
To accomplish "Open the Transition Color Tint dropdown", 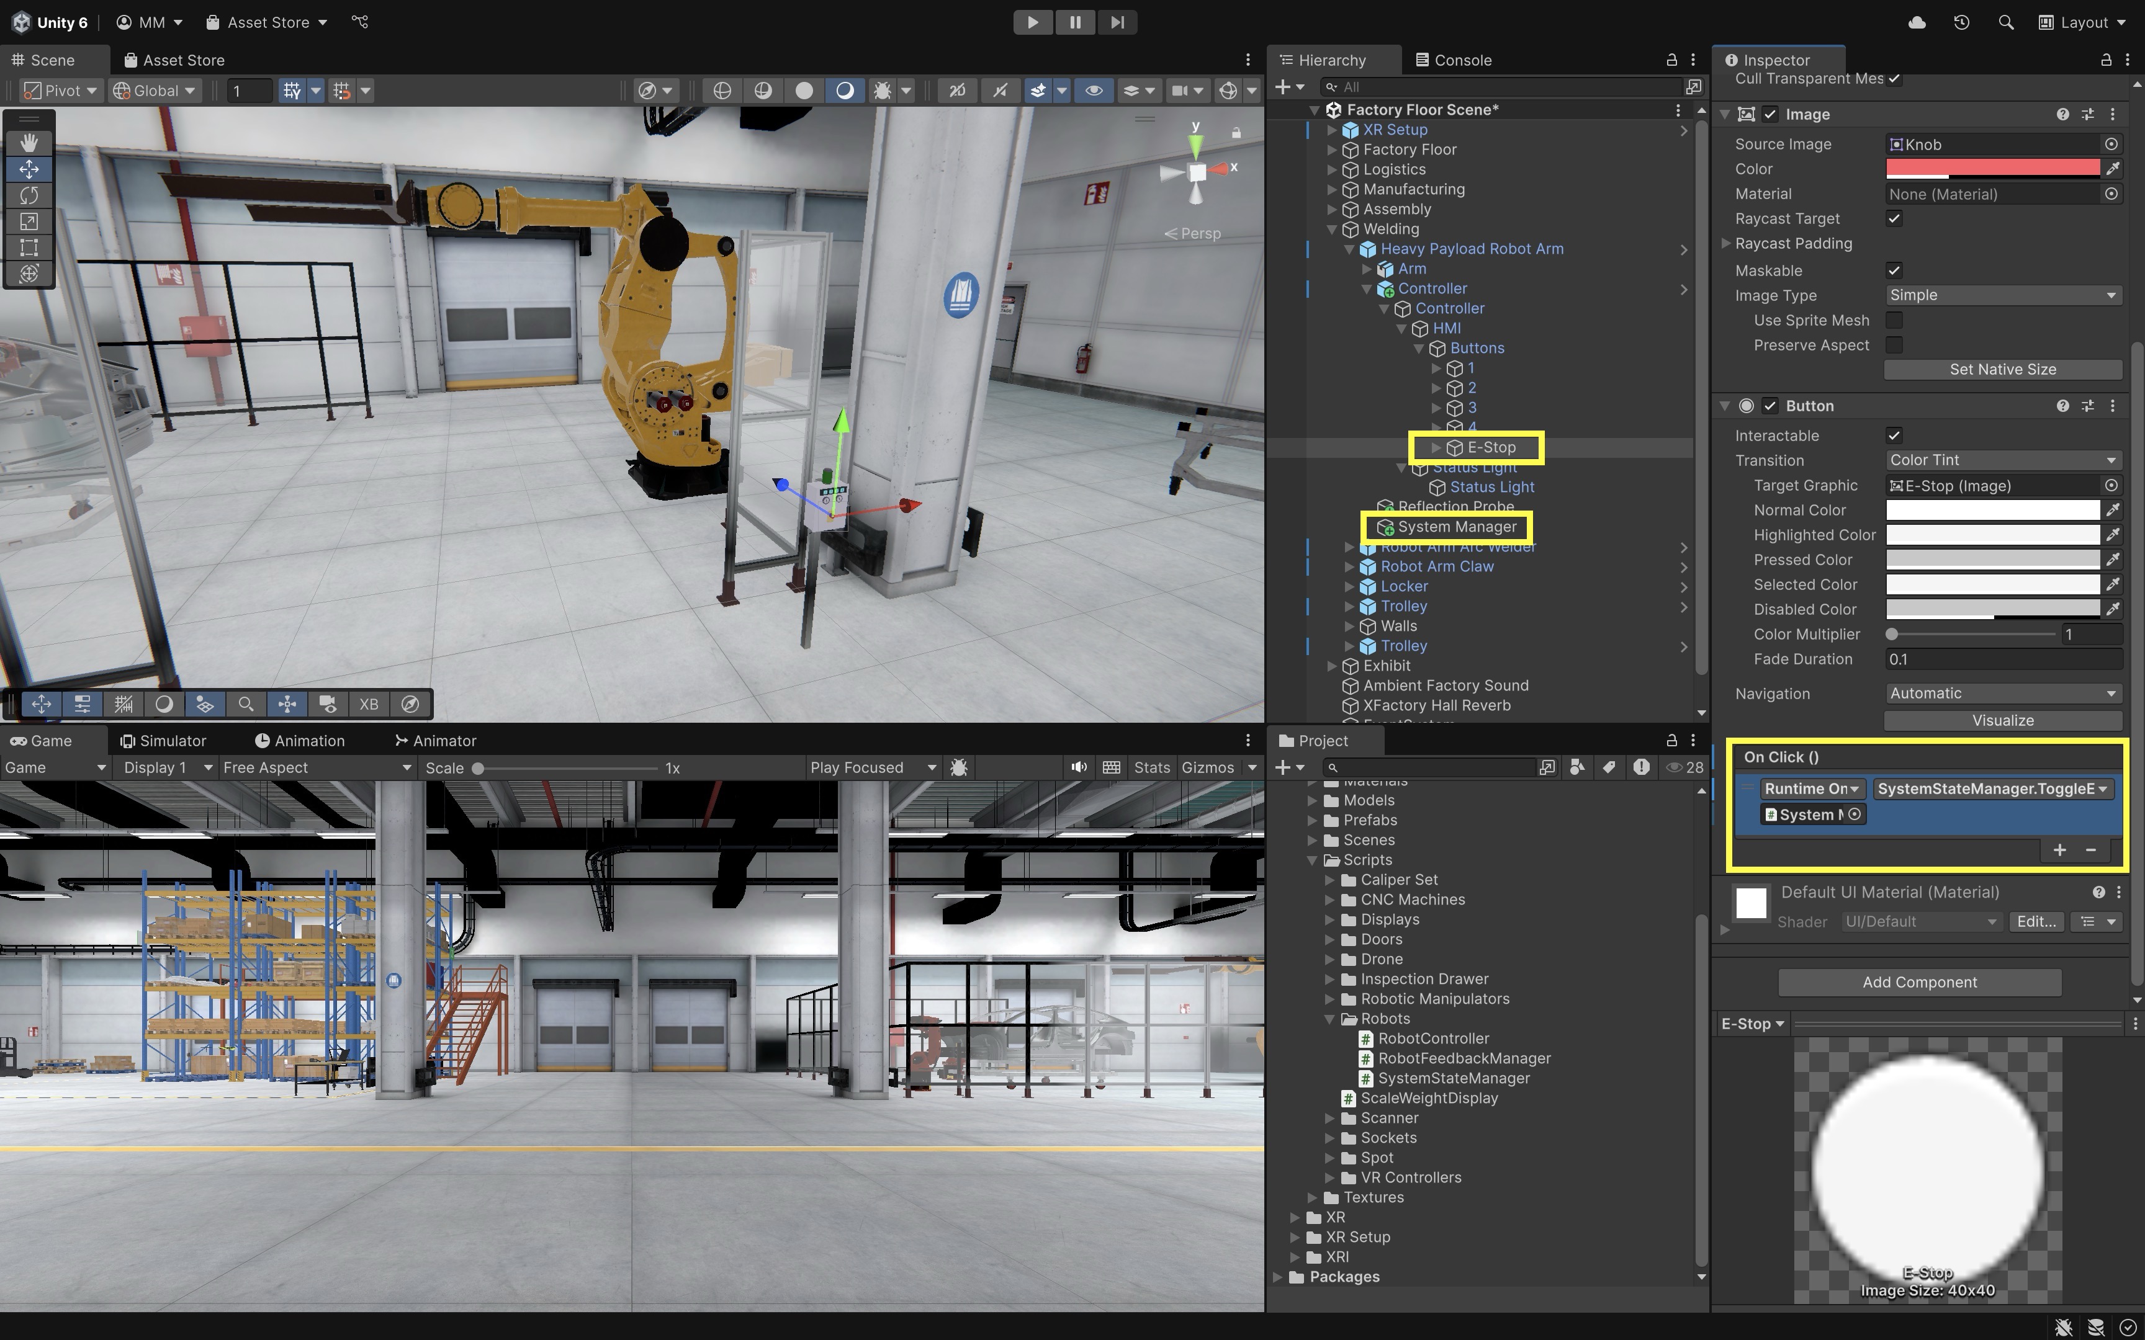I will coord(2002,460).
